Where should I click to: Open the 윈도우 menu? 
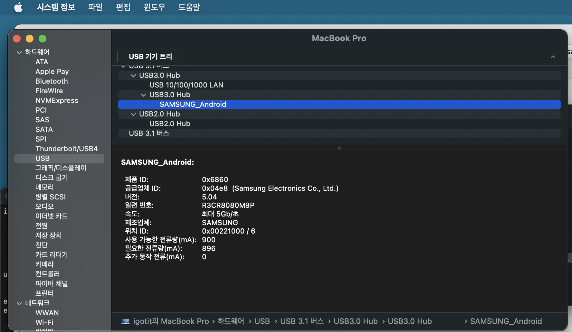pyautogui.click(x=154, y=7)
